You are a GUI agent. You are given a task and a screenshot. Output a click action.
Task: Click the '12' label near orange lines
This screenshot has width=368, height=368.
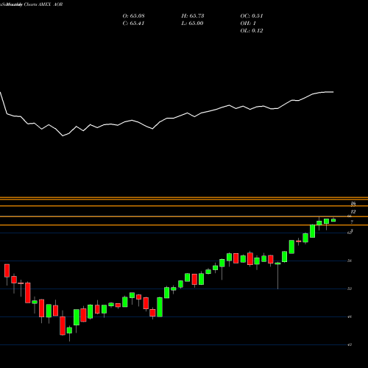[353, 211]
